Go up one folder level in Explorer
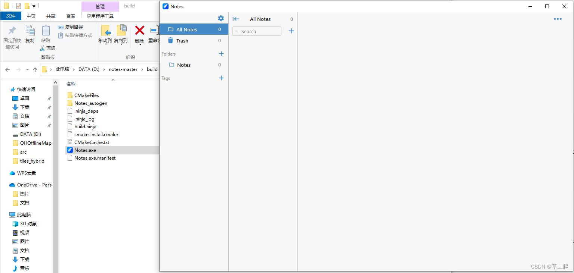 [x=35, y=69]
